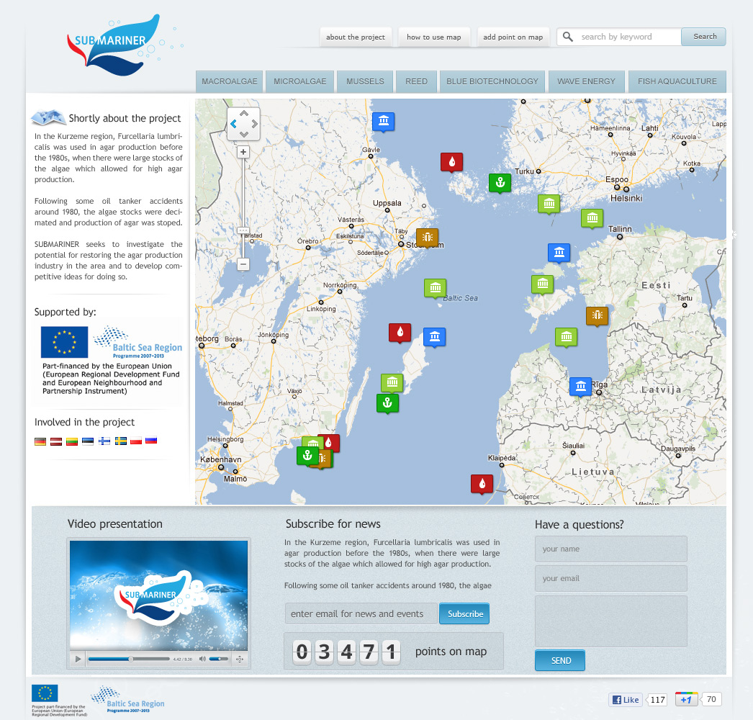The height and width of the screenshot is (720, 753).
Task: Open the 'about the project' link
Action: pos(356,37)
